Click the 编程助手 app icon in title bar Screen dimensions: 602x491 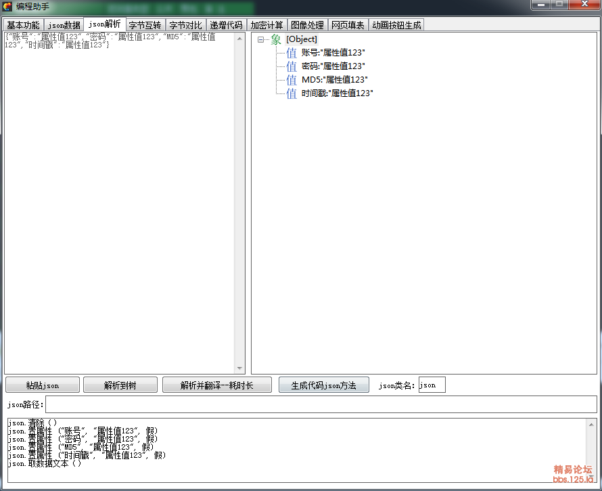pos(7,7)
